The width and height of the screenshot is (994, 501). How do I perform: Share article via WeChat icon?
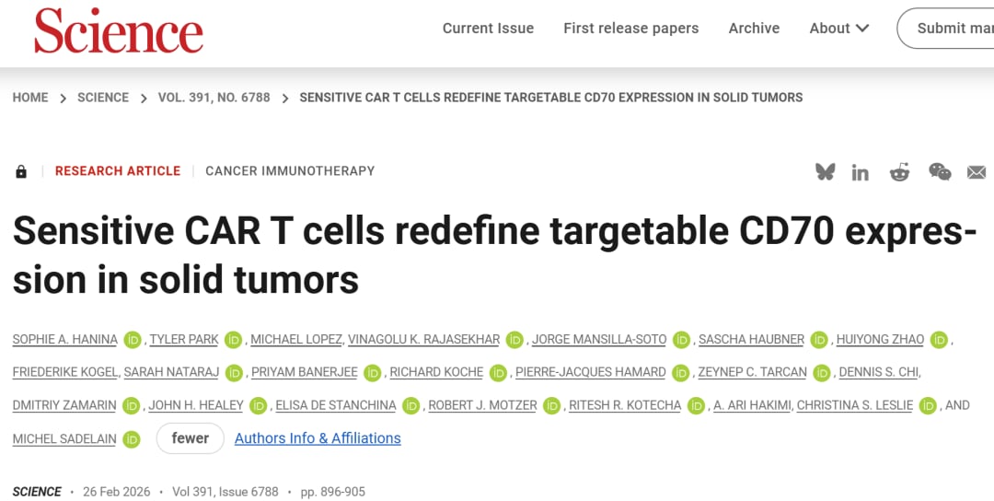[939, 171]
